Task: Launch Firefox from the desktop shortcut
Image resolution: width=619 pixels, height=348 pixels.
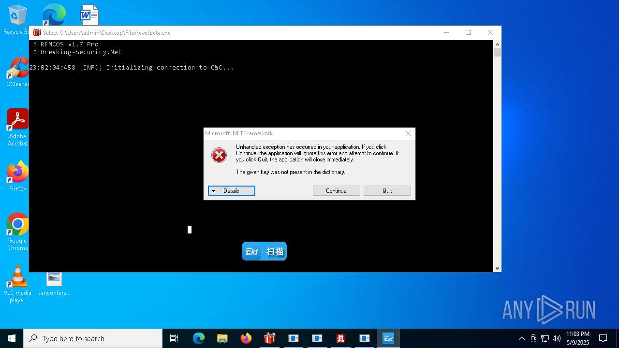Action: tap(17, 176)
